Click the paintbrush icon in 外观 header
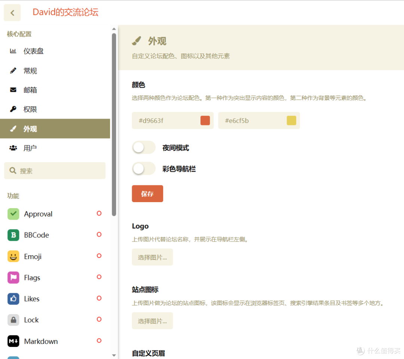The height and width of the screenshot is (359, 404). click(x=137, y=41)
